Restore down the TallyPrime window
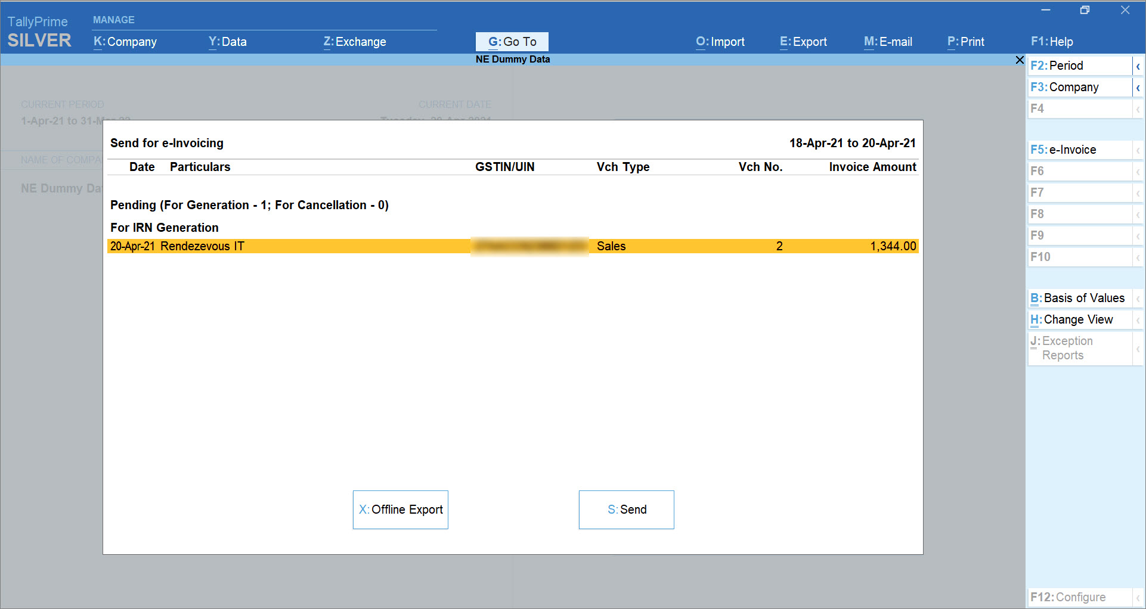The width and height of the screenshot is (1146, 609). (x=1085, y=10)
